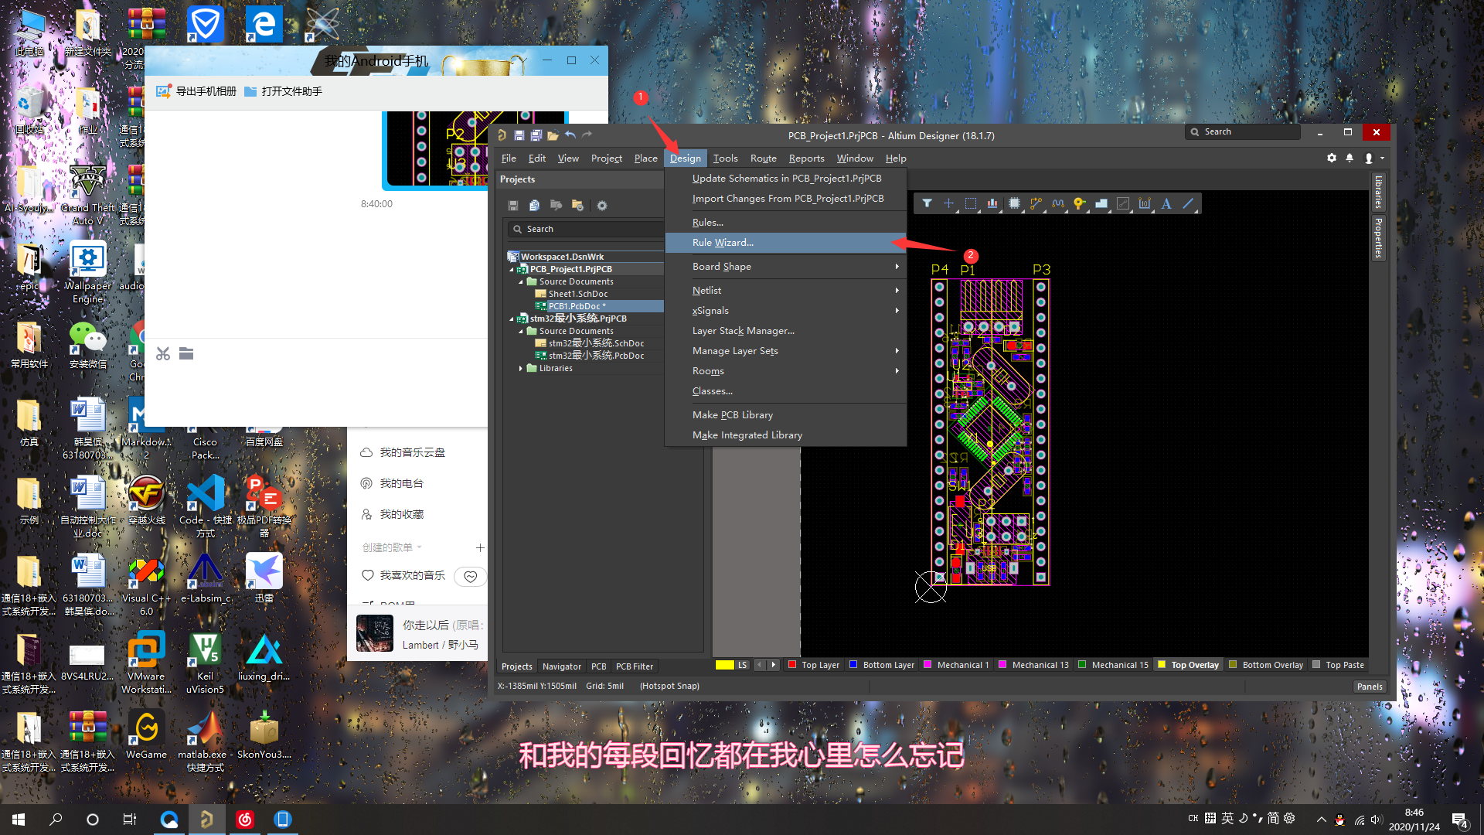
Task: Click the Place menu in Altium toolbar
Action: [645, 158]
